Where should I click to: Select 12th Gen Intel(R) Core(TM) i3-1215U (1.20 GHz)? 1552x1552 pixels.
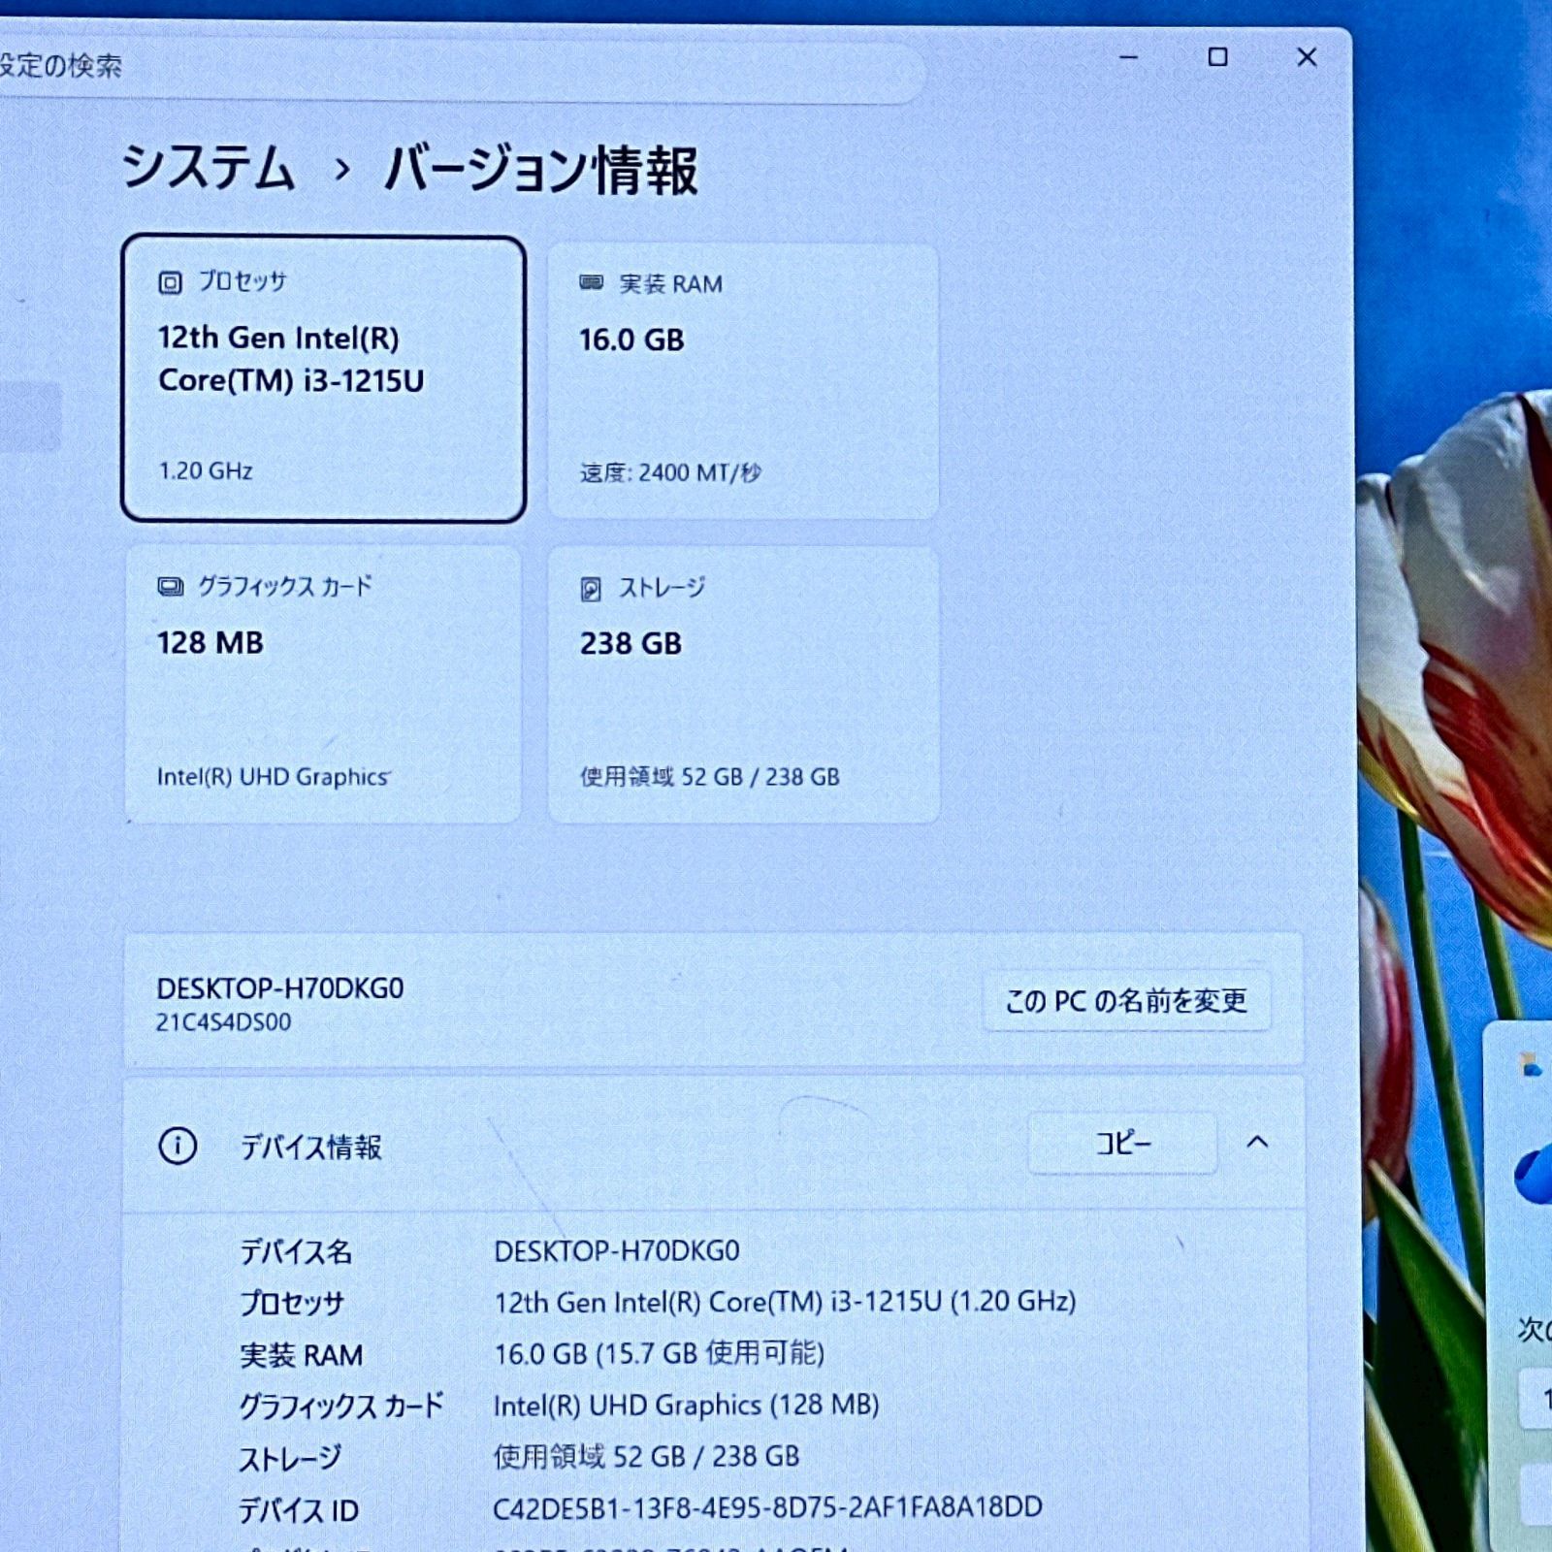coord(785,1302)
